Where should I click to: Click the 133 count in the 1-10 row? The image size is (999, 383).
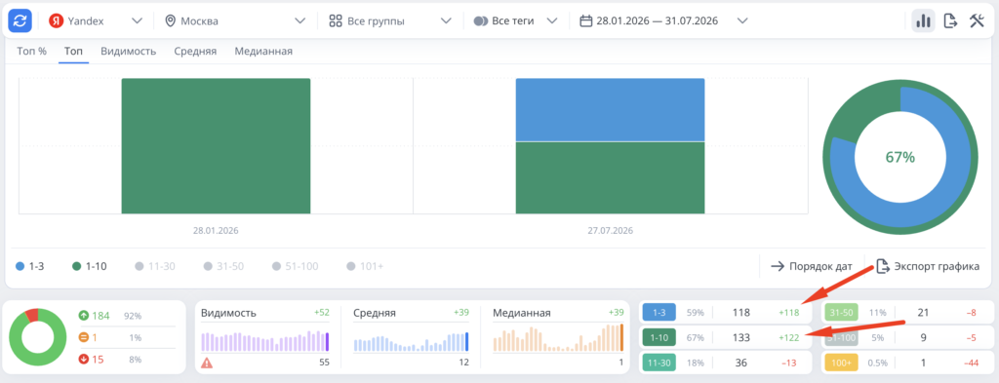click(x=741, y=337)
